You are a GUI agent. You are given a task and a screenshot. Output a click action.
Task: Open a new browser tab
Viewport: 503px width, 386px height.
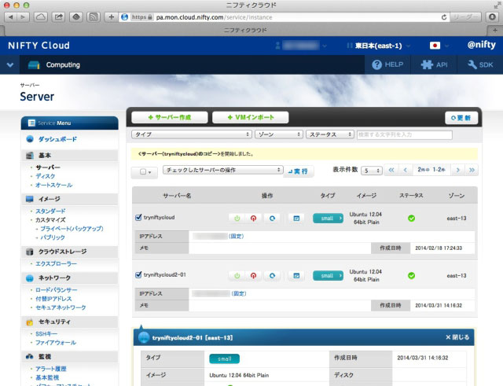[494, 30]
